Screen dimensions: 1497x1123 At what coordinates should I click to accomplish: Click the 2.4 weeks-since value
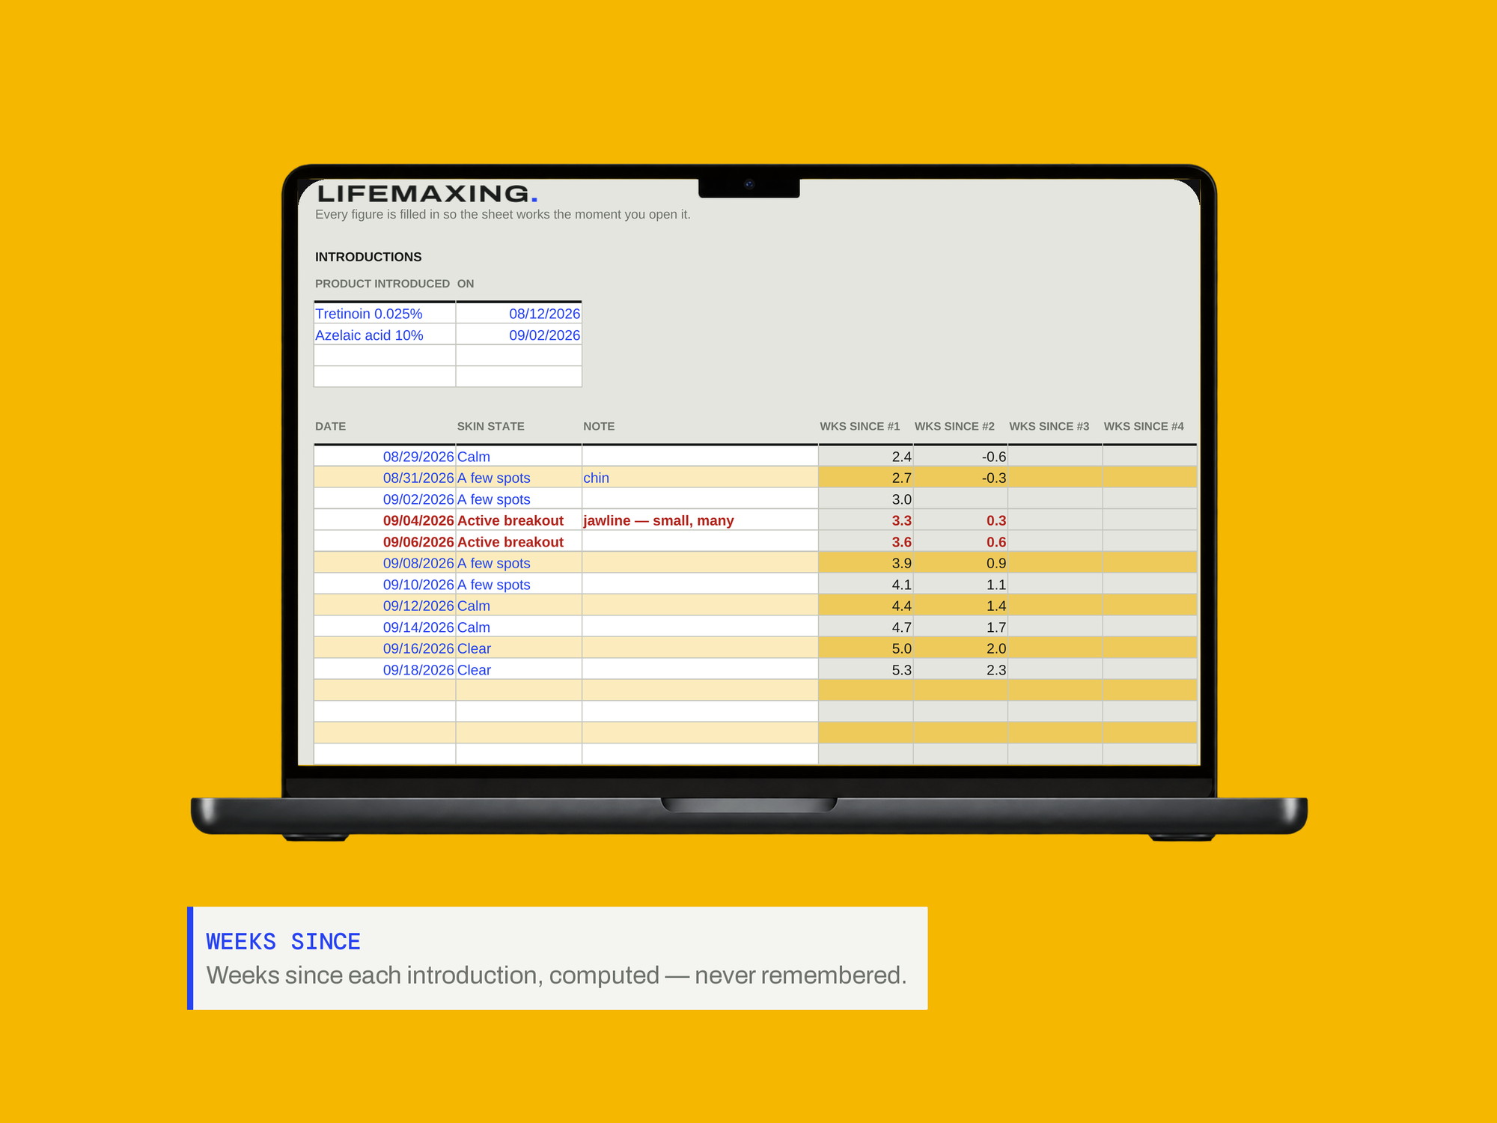coord(866,456)
